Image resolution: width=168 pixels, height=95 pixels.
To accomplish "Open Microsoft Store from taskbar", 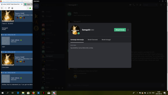I will [x=28, y=93].
